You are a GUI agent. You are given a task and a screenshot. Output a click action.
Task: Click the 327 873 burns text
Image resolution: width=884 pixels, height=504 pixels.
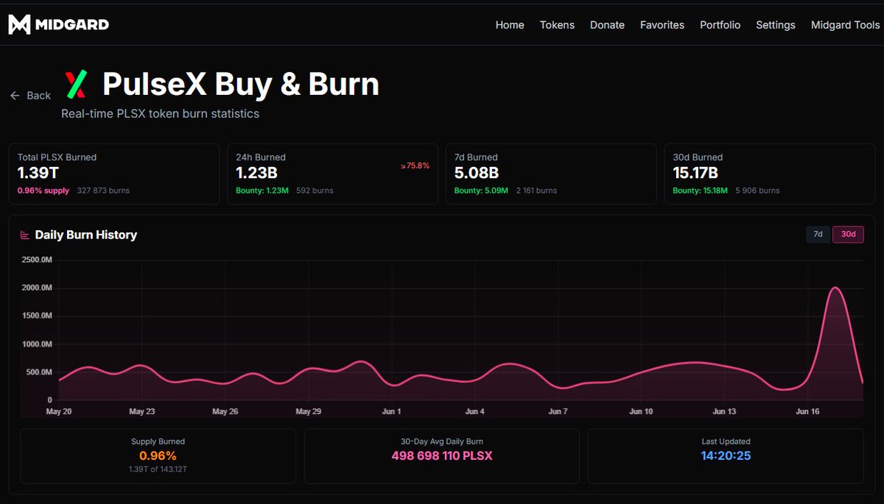103,191
